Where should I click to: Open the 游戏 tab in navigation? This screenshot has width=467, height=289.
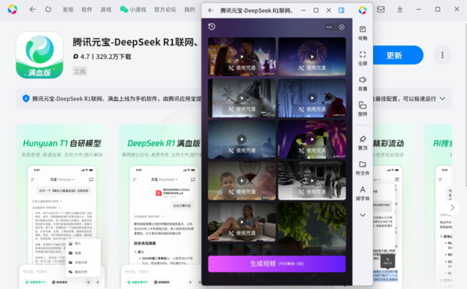106,9
